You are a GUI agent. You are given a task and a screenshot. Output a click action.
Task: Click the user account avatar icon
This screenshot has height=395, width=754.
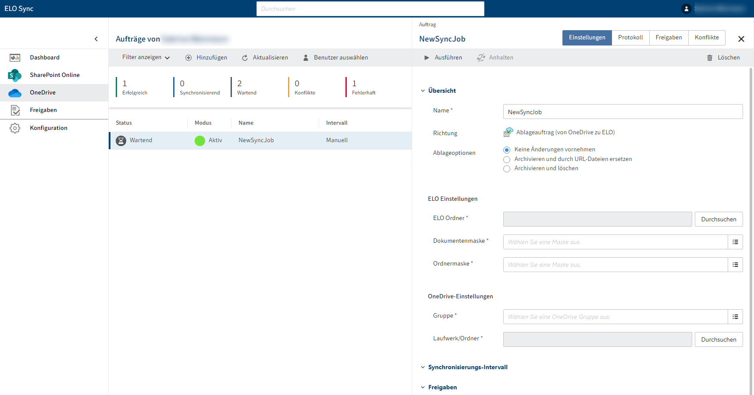[x=686, y=9]
